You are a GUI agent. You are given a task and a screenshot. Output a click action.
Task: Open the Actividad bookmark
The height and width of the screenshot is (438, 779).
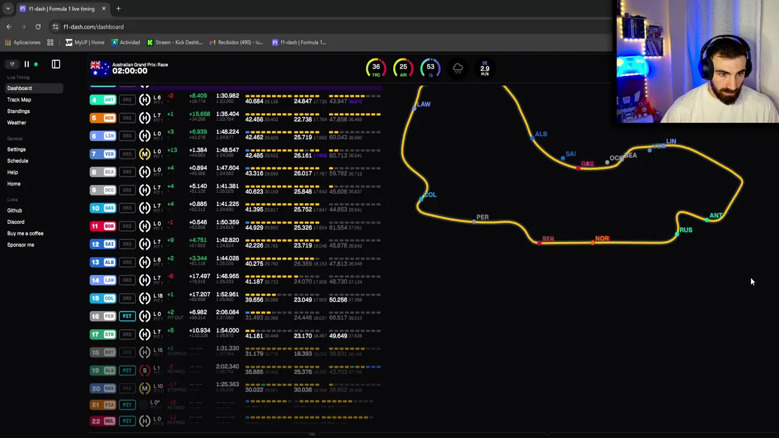pos(125,43)
